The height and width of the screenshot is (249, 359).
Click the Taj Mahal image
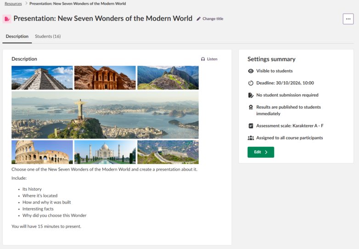(105, 152)
